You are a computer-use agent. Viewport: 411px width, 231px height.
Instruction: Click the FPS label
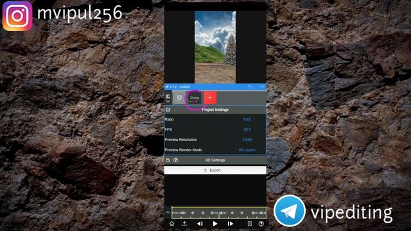[168, 130]
